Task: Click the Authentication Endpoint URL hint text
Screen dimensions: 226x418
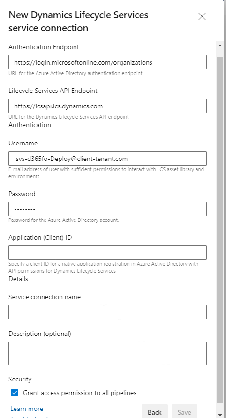Action: pyautogui.click(x=75, y=73)
